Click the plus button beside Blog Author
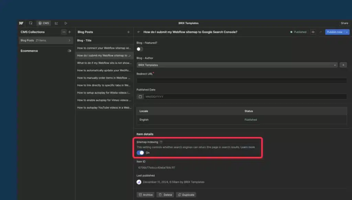The height and width of the screenshot is (200, 352). 343,65
